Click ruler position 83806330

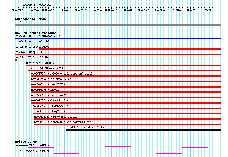(x=206, y=10)
